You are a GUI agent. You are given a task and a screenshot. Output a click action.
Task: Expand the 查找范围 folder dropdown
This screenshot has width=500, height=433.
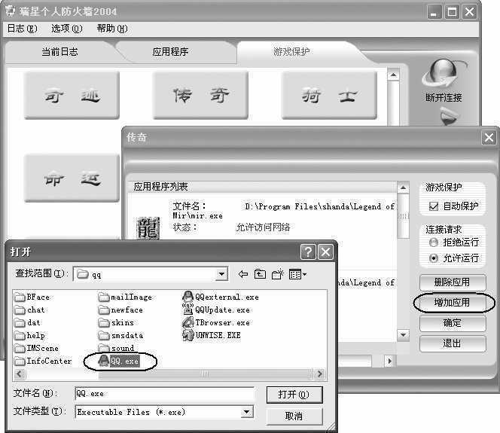(221, 275)
